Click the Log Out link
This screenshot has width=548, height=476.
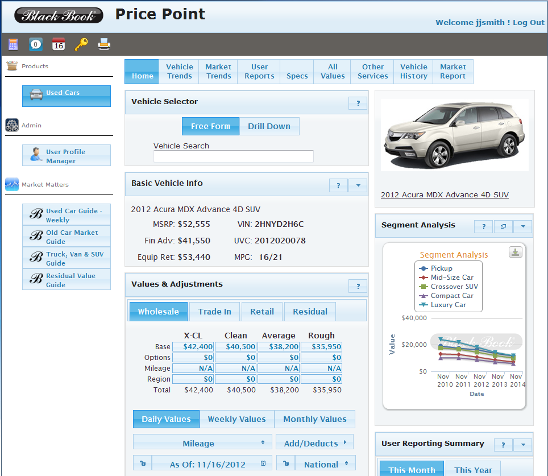(528, 23)
